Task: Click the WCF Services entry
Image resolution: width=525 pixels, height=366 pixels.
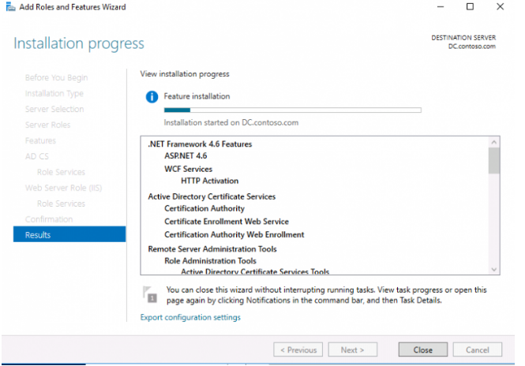Action: 188,169
